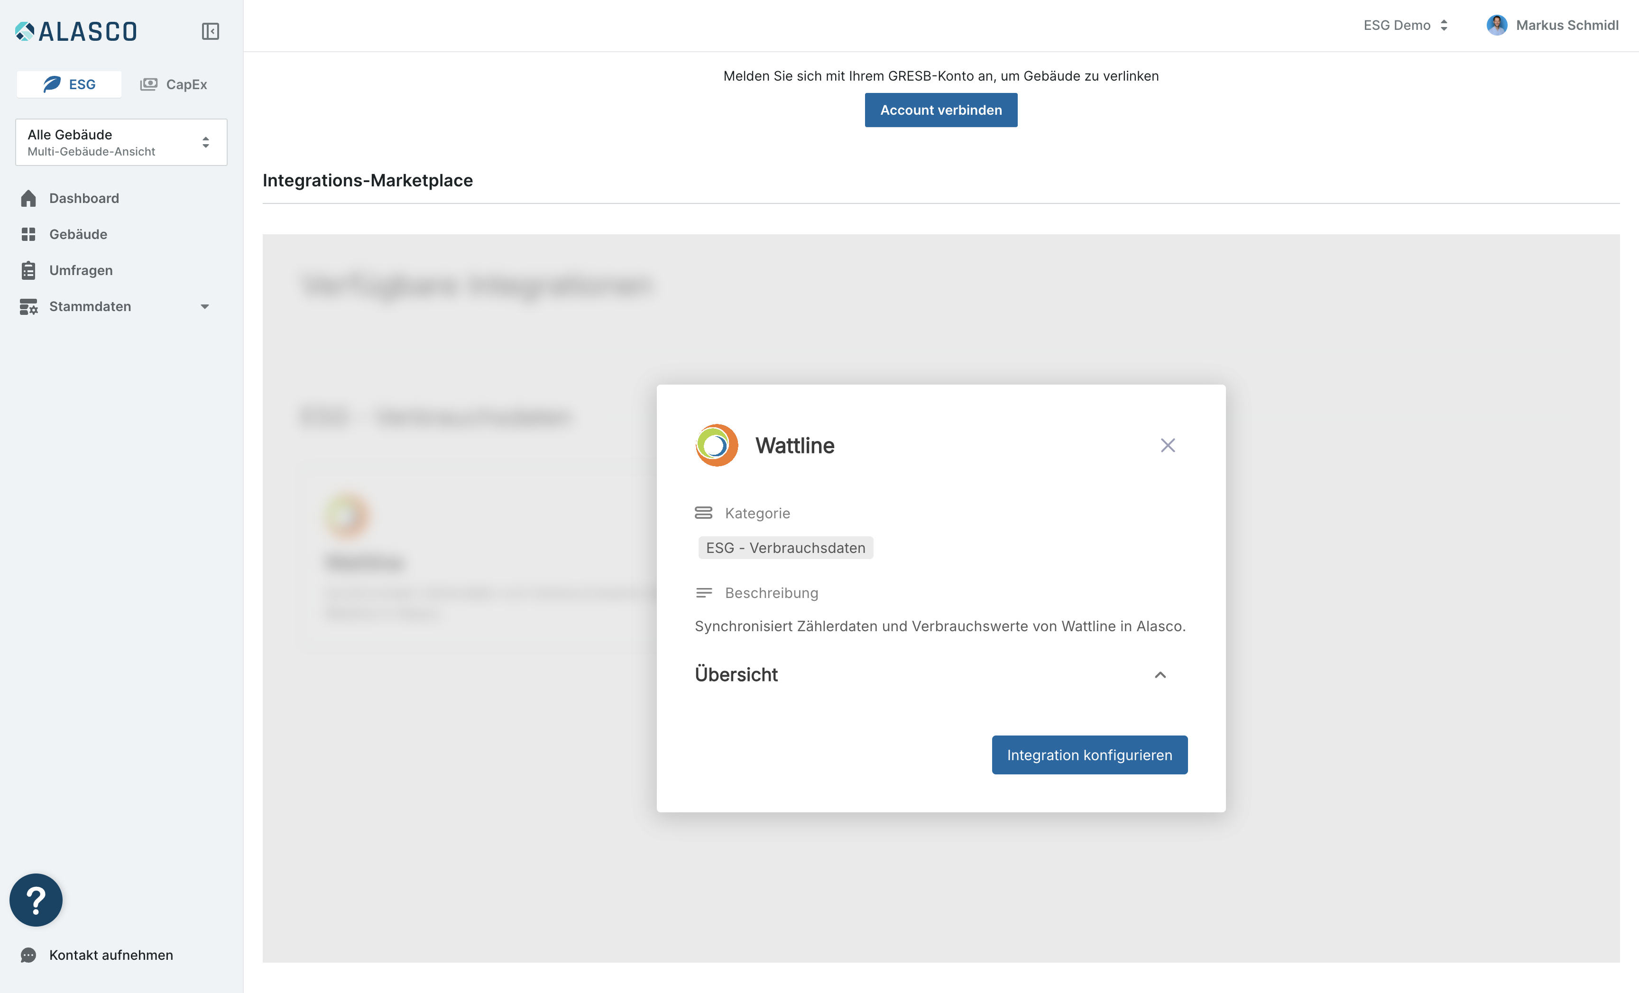Click the Wattline description text
This screenshot has height=993, width=1639.
click(940, 626)
